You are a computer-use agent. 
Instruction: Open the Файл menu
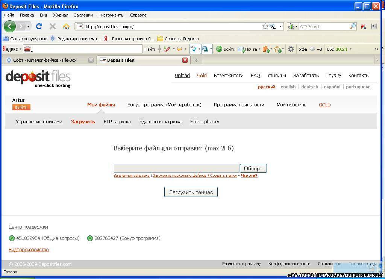(9, 15)
